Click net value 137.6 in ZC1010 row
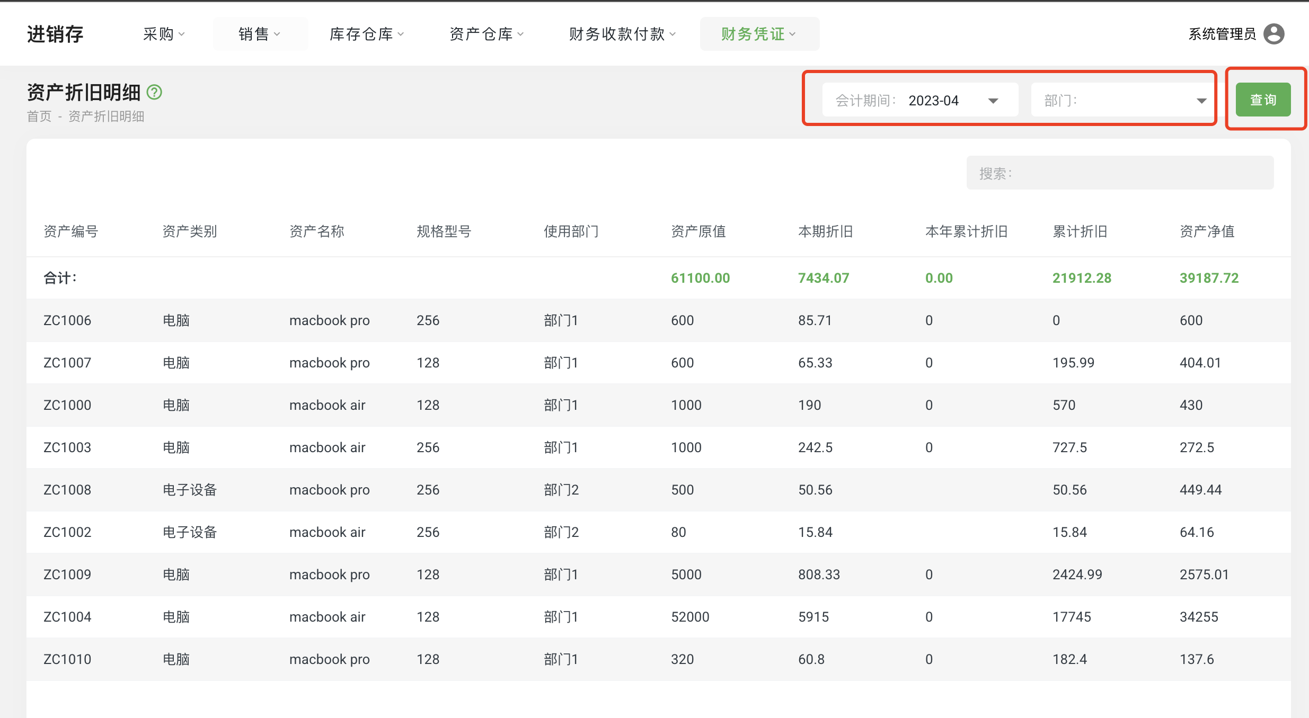The height and width of the screenshot is (718, 1309). 1197,659
